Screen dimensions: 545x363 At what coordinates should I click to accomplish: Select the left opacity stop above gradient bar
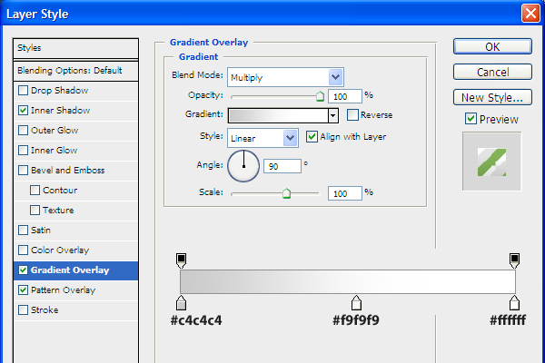(181, 260)
